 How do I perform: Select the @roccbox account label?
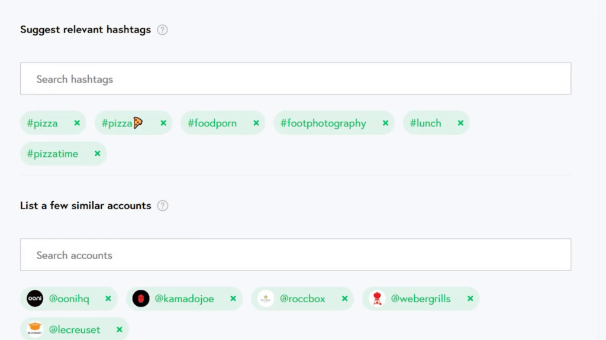pyautogui.click(x=302, y=299)
